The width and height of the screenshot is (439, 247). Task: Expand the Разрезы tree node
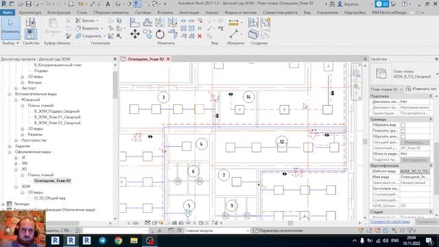(x=23, y=134)
